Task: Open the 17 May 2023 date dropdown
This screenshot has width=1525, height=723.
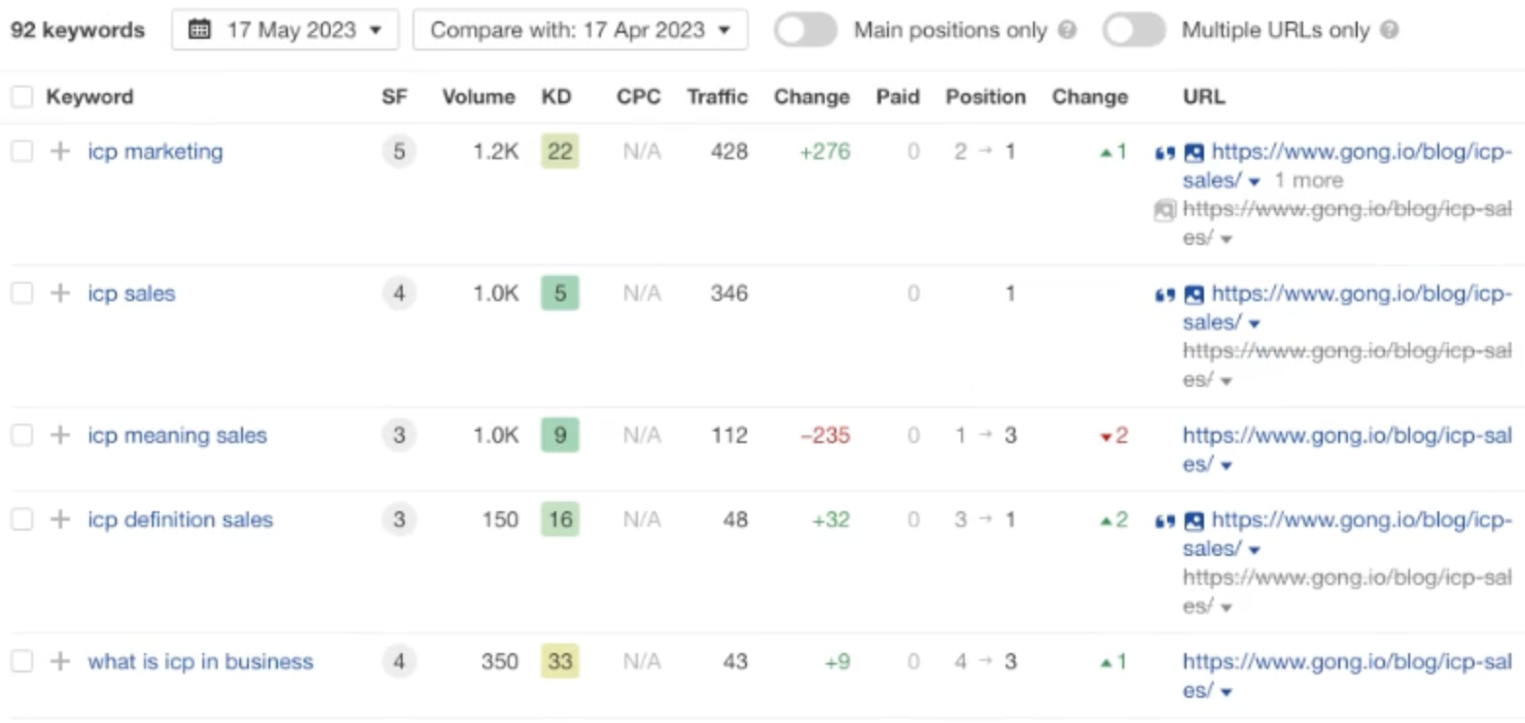Action: coord(285,30)
